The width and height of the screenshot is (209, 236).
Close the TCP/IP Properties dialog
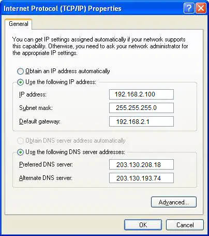point(201,8)
